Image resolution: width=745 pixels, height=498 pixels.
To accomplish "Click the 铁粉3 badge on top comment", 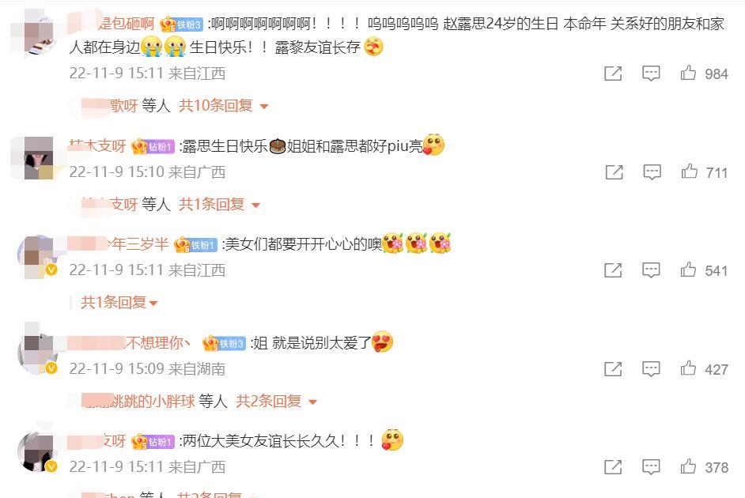I will coord(182,24).
